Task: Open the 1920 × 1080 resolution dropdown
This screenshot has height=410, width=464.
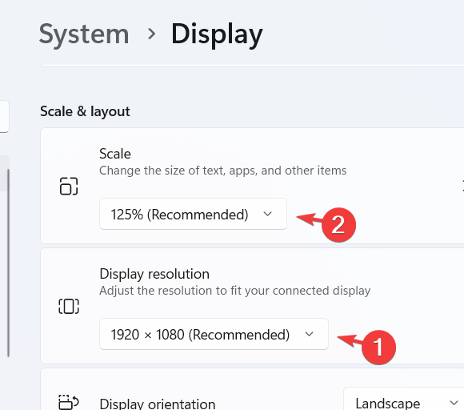Action: 214,334
